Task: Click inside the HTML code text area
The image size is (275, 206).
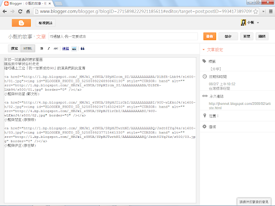Action: point(100,130)
